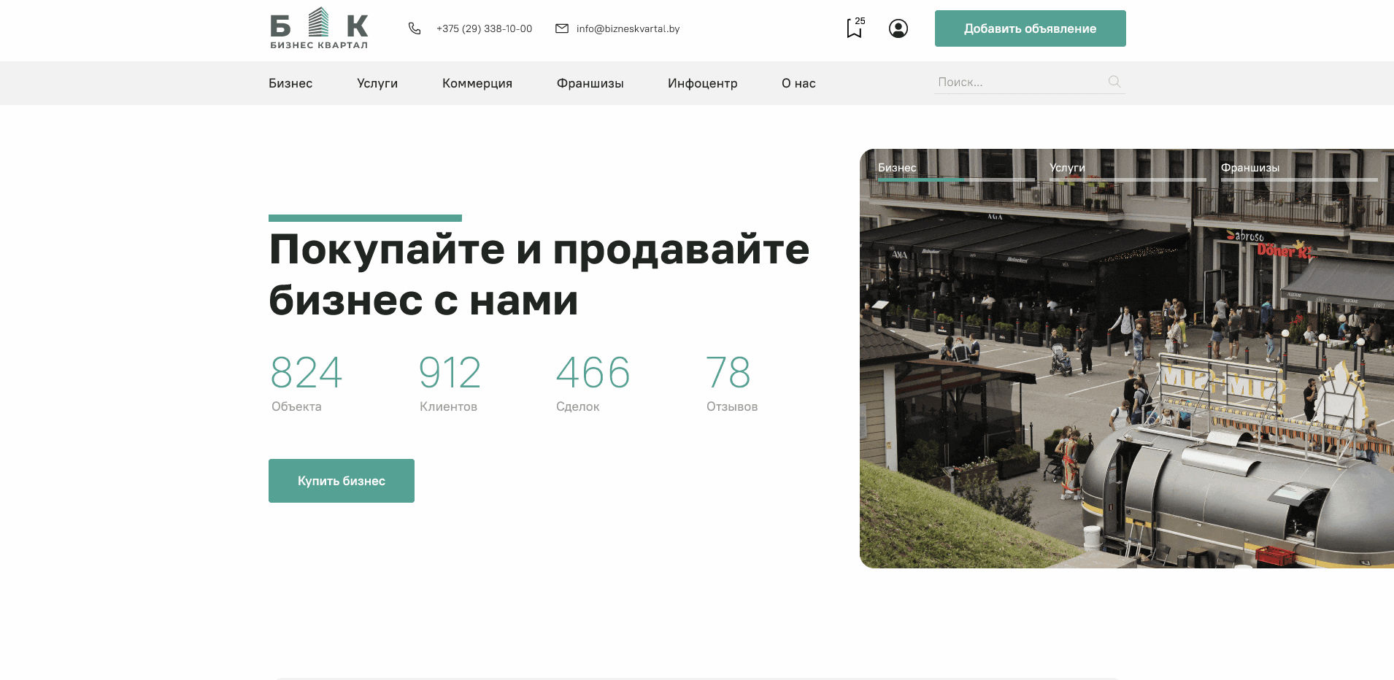The height and width of the screenshot is (680, 1394).
Task: Click the envelope email icon
Action: 562,28
